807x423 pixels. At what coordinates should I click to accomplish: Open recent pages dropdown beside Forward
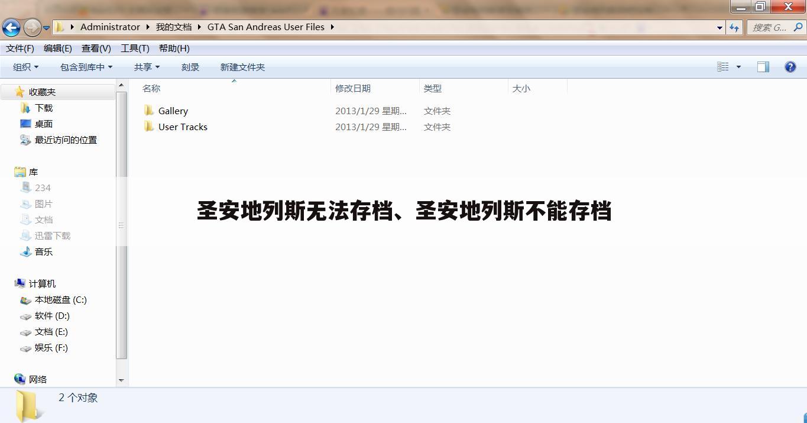click(46, 28)
